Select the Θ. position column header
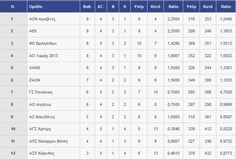Viewport: 236px width, 159px height. (x=12, y=7)
